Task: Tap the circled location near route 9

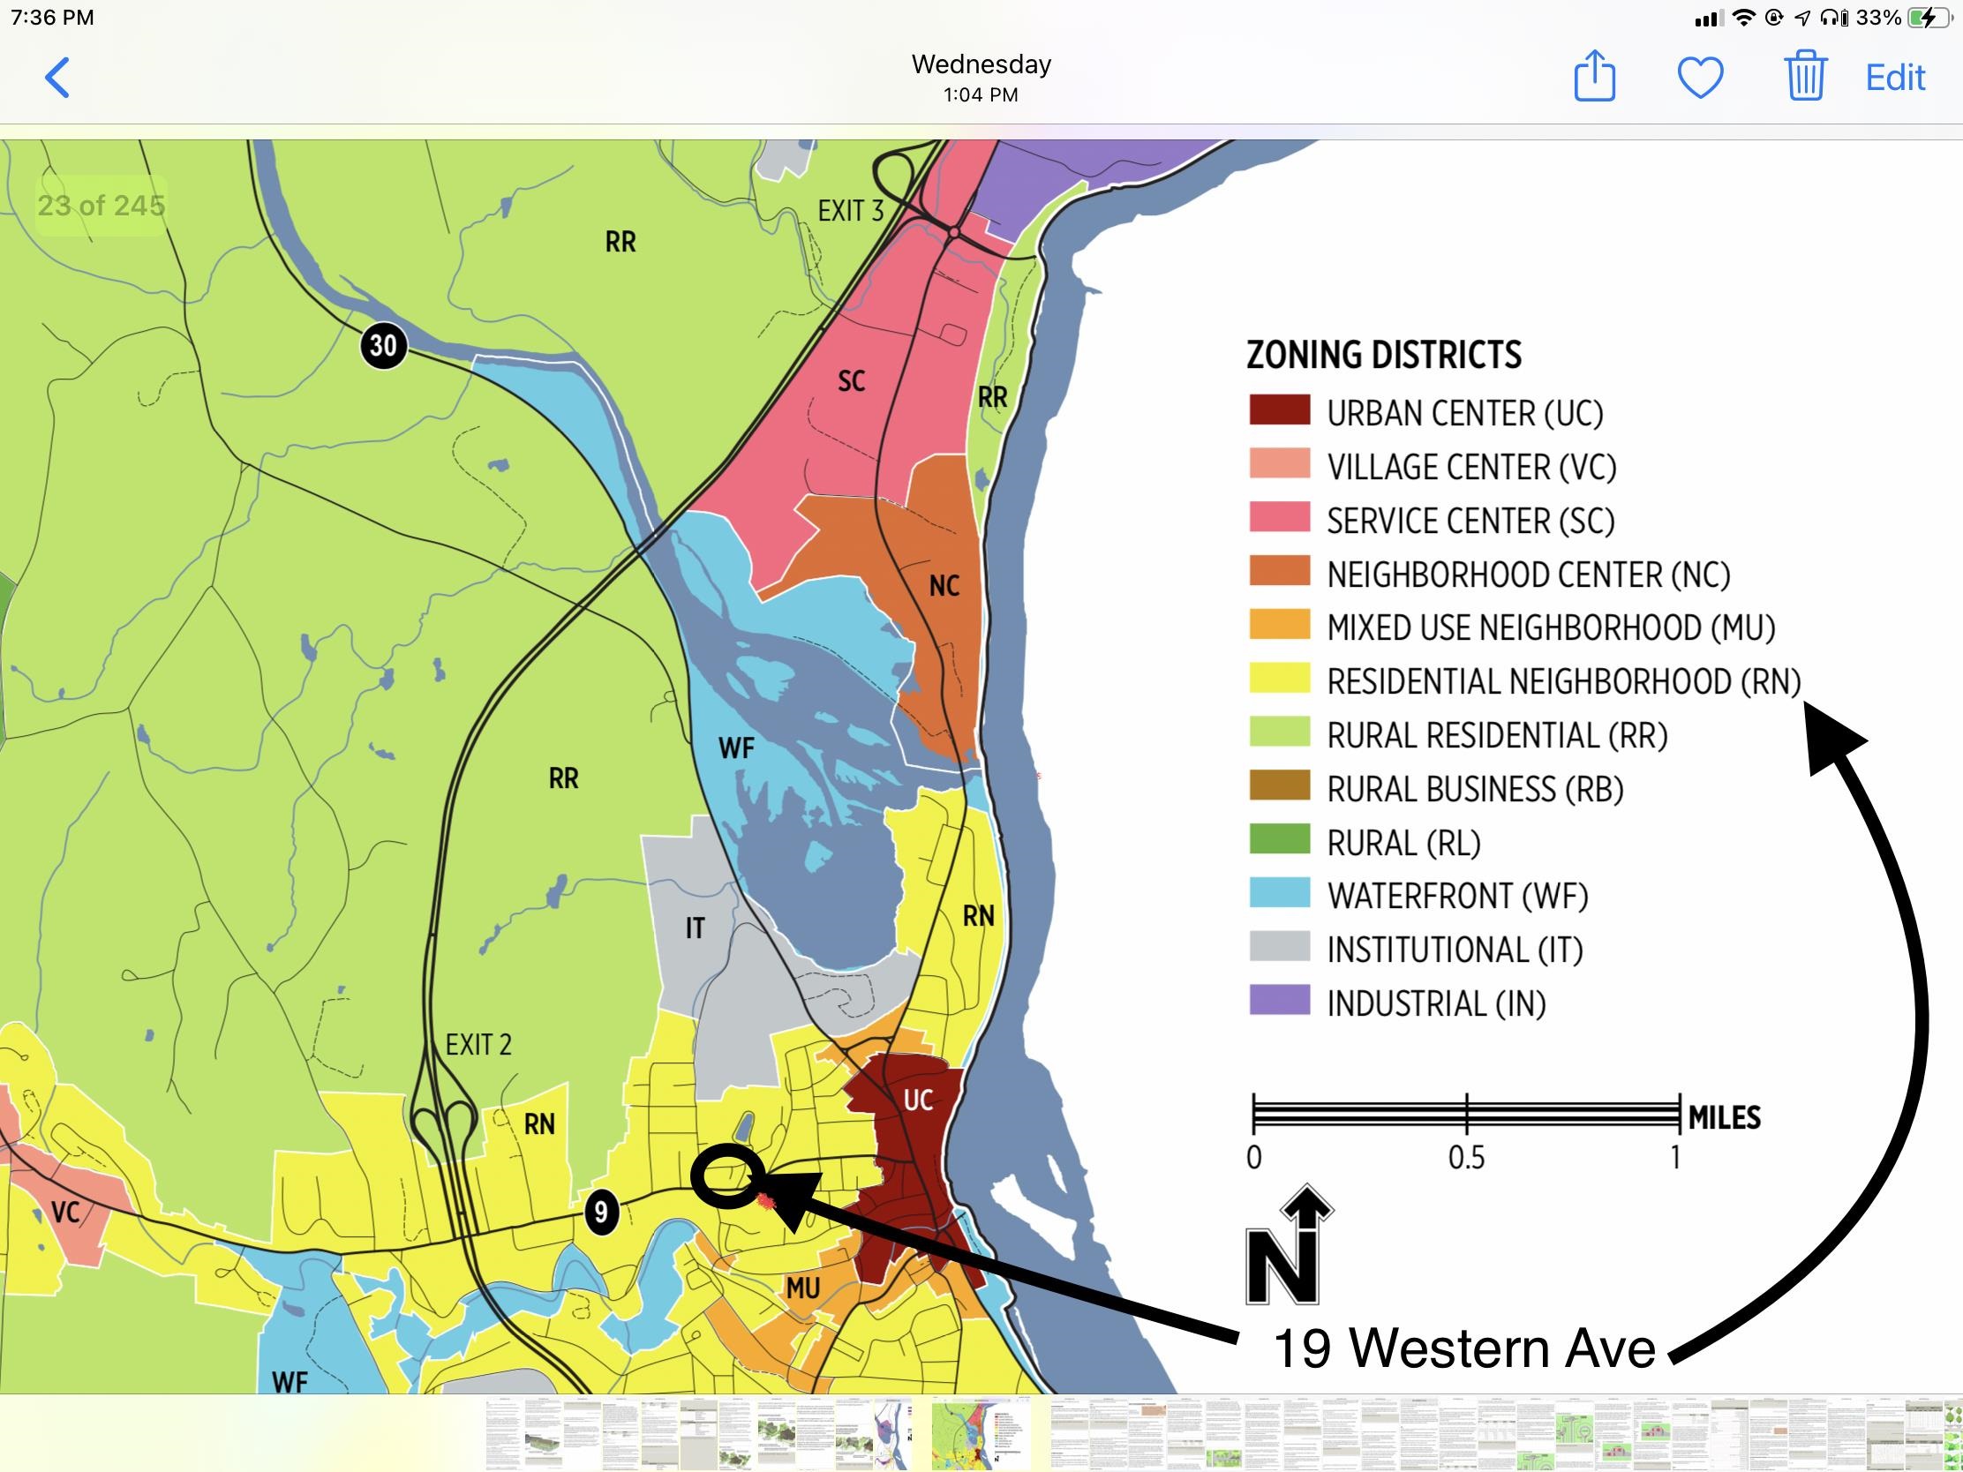Action: (726, 1175)
